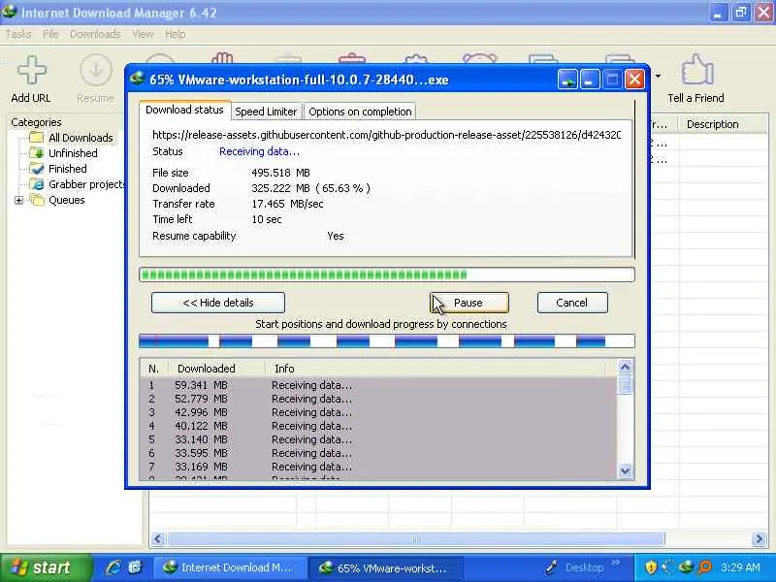
Task: Expand the Queues tree node
Action: tap(18, 201)
